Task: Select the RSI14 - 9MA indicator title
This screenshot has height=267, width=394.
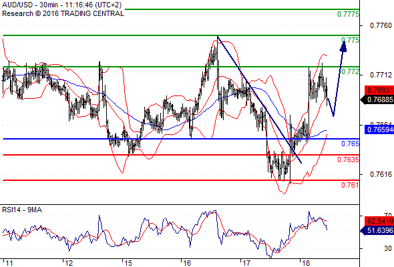Action: [22, 210]
